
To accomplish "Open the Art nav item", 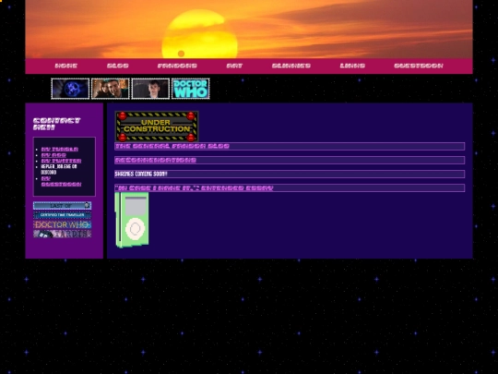I will [234, 66].
